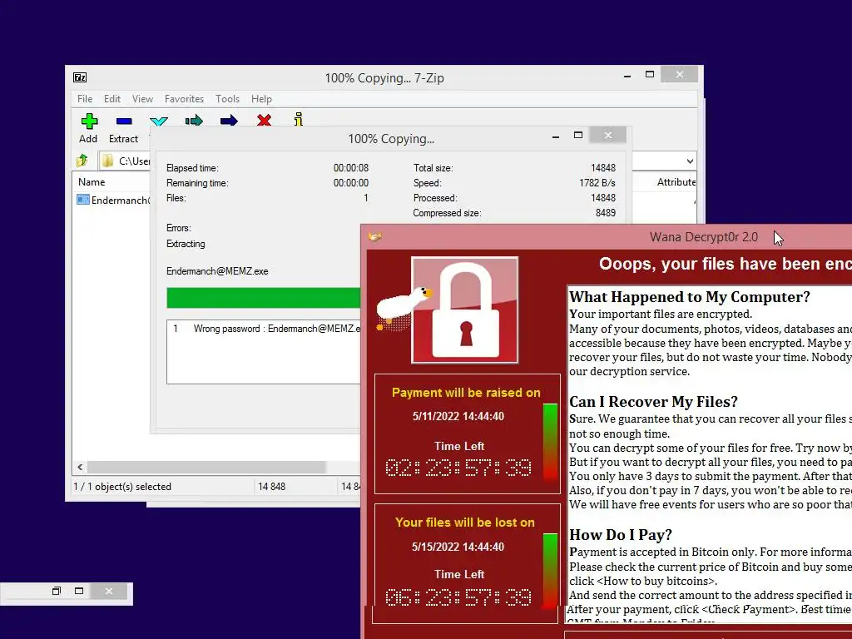Click the goose sprite near the padlock
This screenshot has width=852, height=639.
[404, 308]
